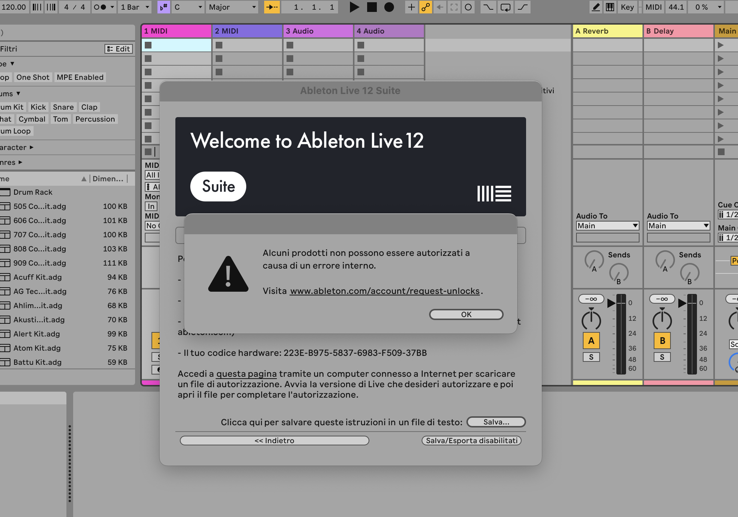Click the Edit filters button

pyautogui.click(x=118, y=49)
